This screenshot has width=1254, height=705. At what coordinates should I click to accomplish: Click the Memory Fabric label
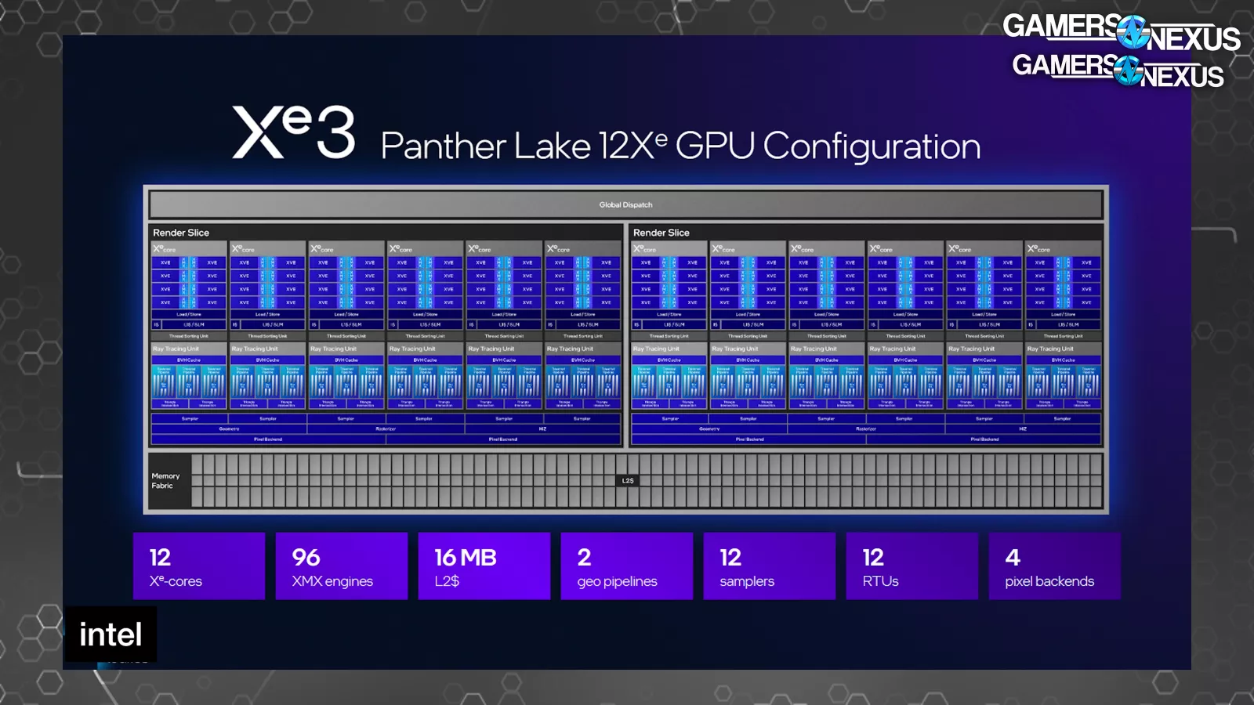[x=165, y=481]
